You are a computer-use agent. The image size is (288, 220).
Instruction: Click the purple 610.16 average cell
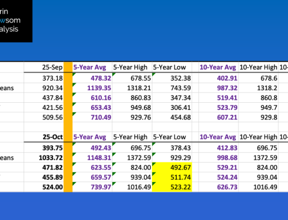coord(92,98)
